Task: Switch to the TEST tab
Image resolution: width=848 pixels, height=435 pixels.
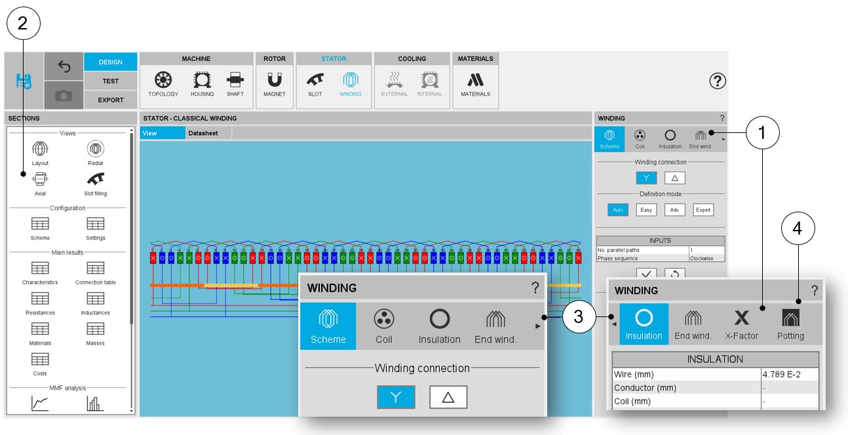Action: (x=110, y=81)
